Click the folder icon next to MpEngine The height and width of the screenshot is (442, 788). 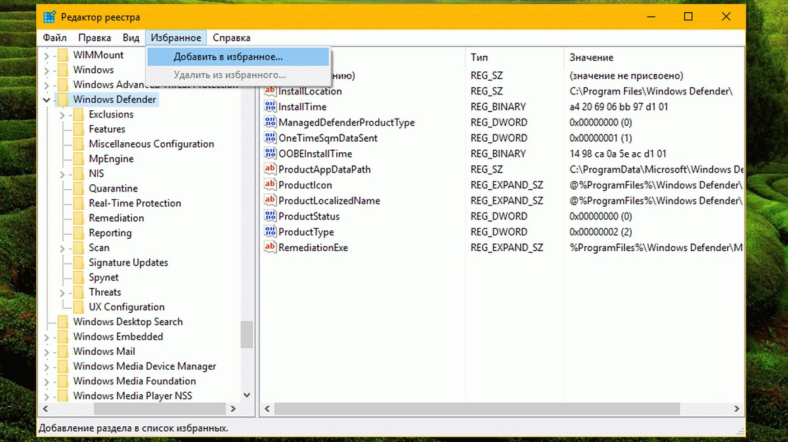click(x=79, y=159)
